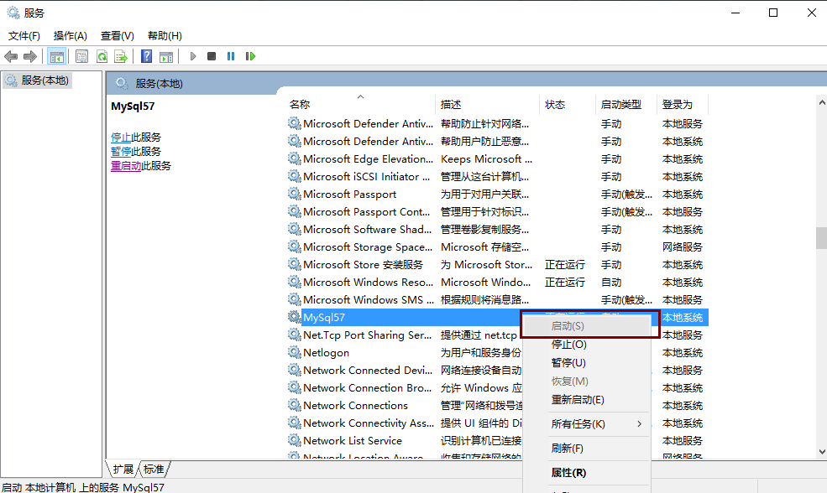
Task: Switch to the 扩展 tab
Action: [123, 470]
